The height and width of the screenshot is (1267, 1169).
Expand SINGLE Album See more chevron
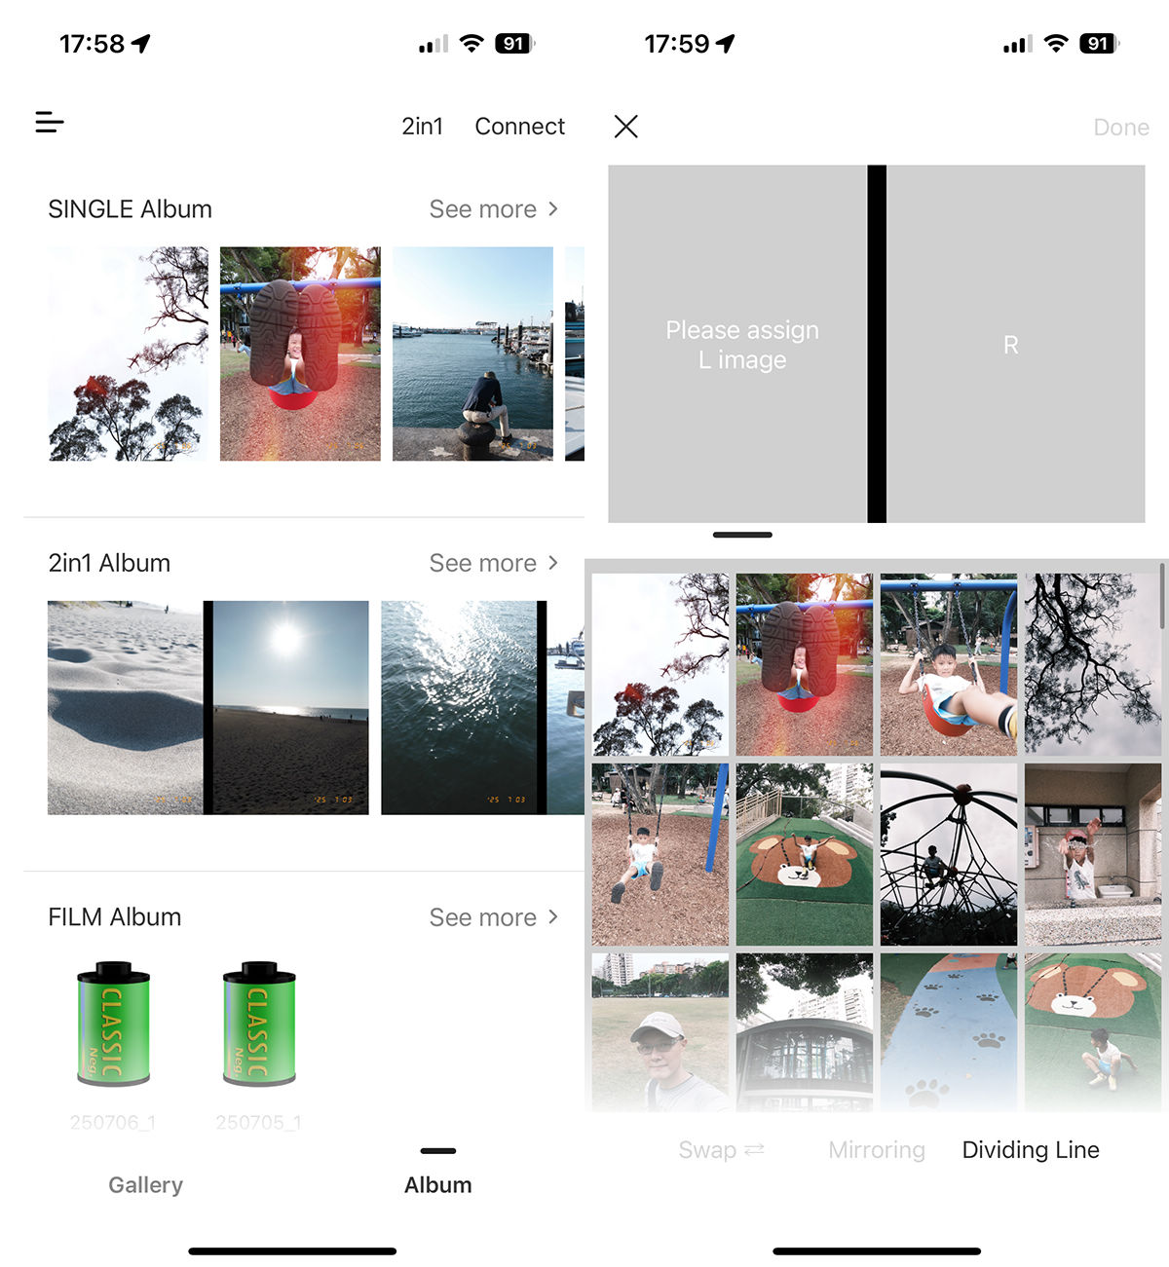tap(553, 209)
